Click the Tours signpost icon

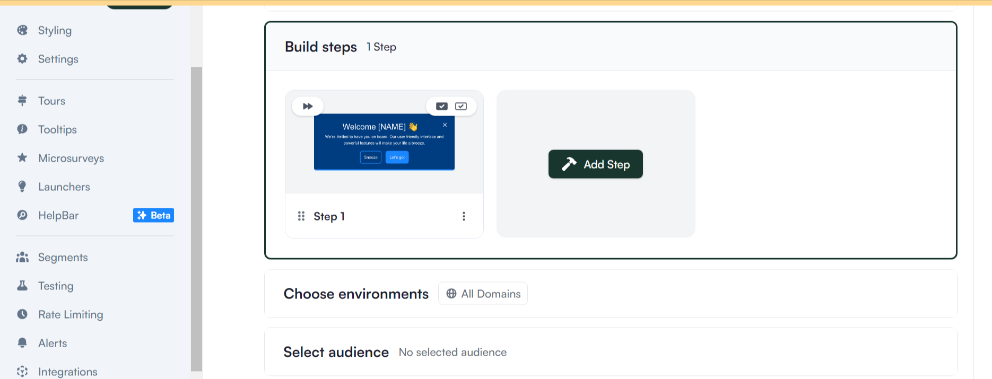pos(22,101)
